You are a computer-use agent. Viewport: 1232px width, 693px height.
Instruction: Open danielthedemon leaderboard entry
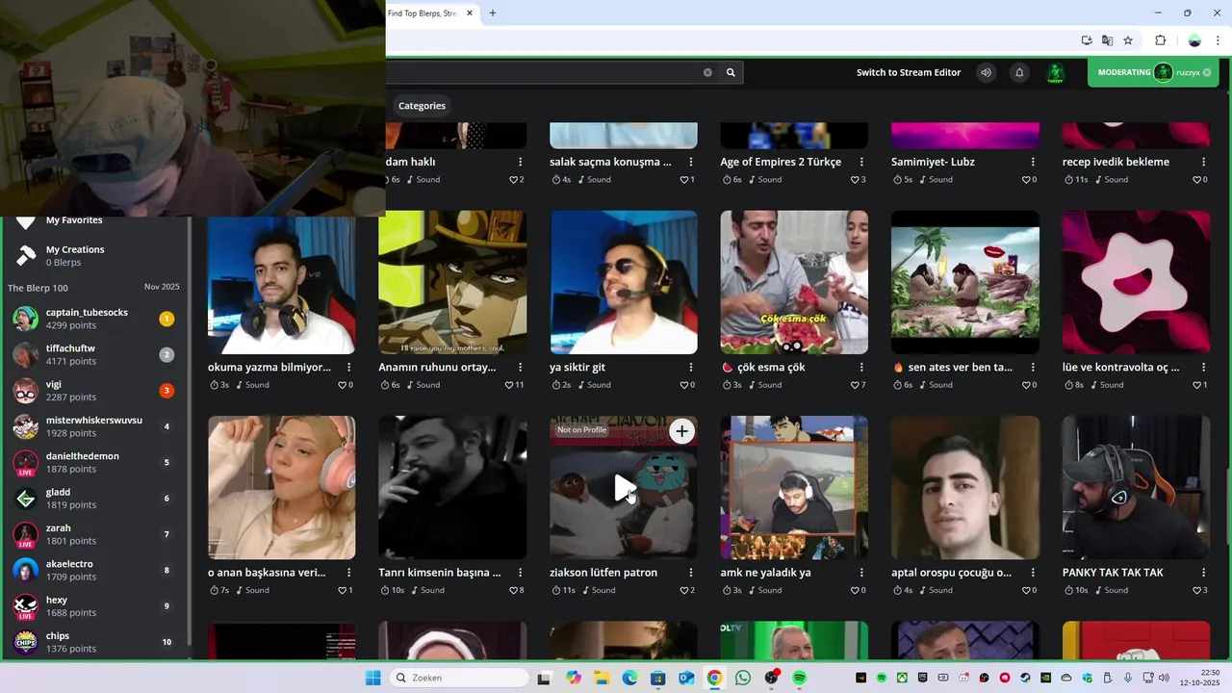(x=94, y=462)
